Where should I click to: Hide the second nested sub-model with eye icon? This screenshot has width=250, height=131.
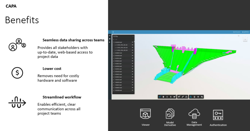point(133,48)
